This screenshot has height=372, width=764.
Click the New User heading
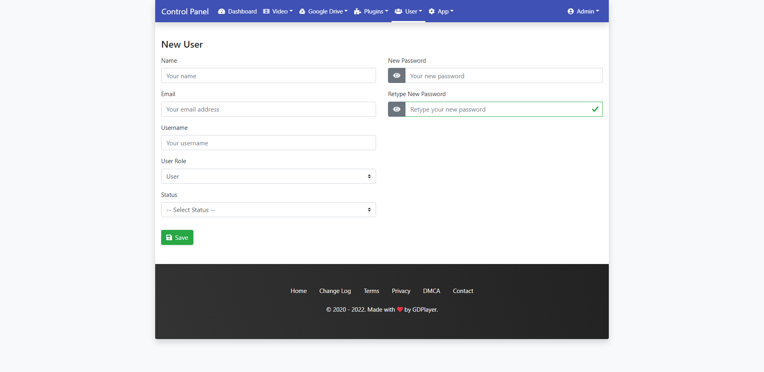coord(182,44)
